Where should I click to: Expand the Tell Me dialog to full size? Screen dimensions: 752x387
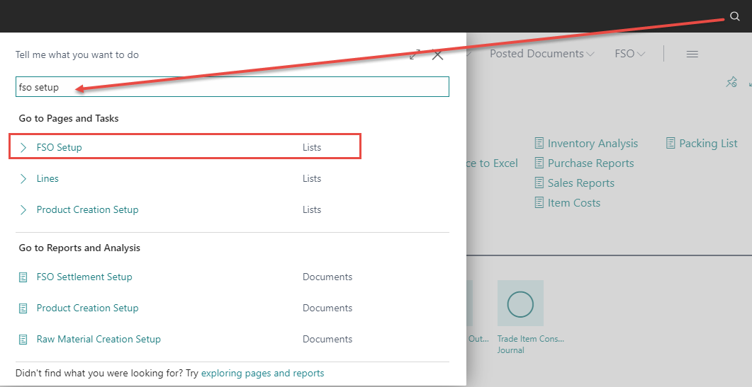pos(415,54)
